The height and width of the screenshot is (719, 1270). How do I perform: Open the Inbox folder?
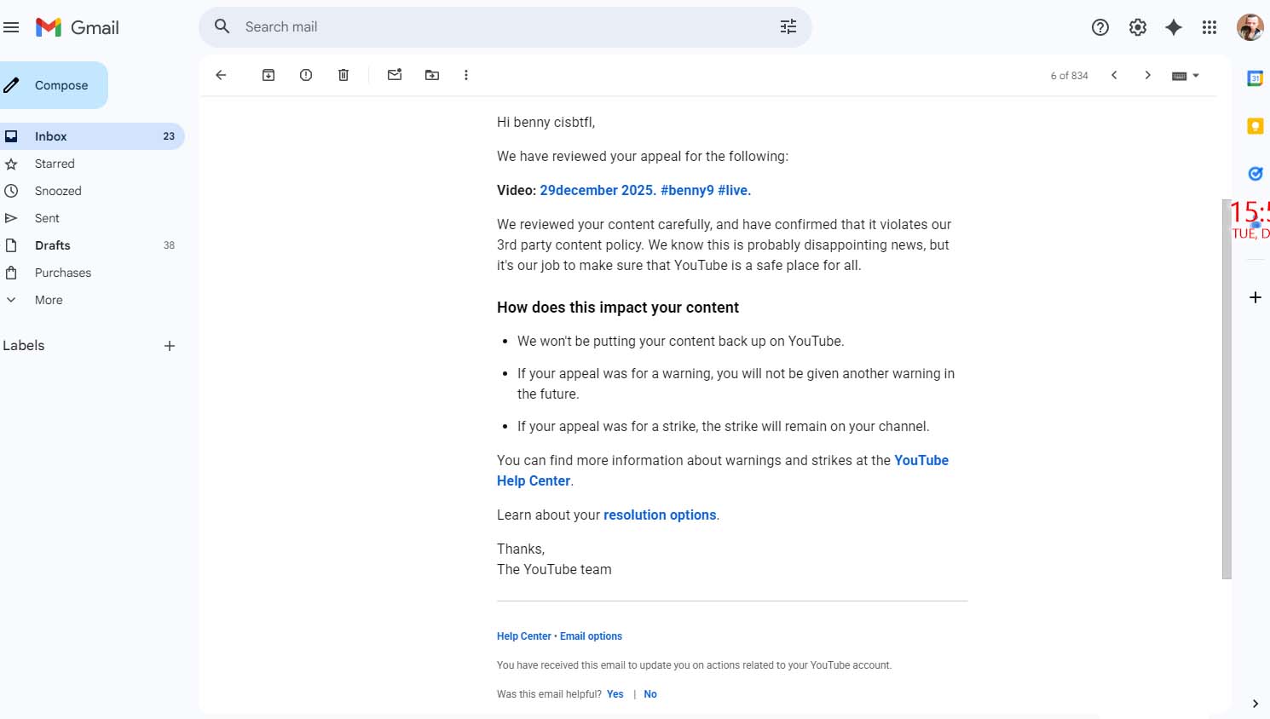click(91, 136)
